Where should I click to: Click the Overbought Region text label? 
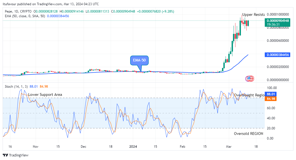(x=249, y=95)
